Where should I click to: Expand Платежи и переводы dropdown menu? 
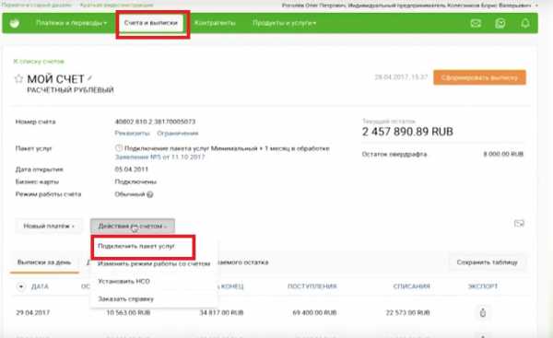tap(71, 23)
